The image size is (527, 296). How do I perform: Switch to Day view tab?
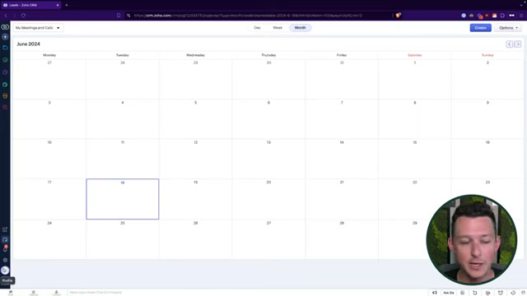pyautogui.click(x=257, y=27)
